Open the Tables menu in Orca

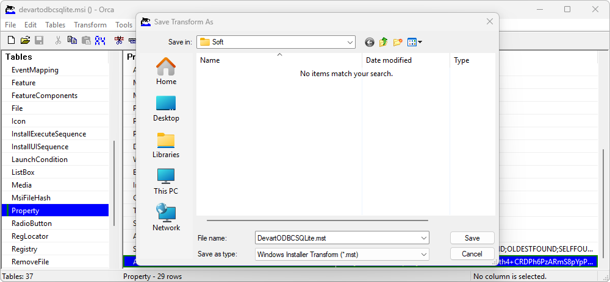click(56, 25)
